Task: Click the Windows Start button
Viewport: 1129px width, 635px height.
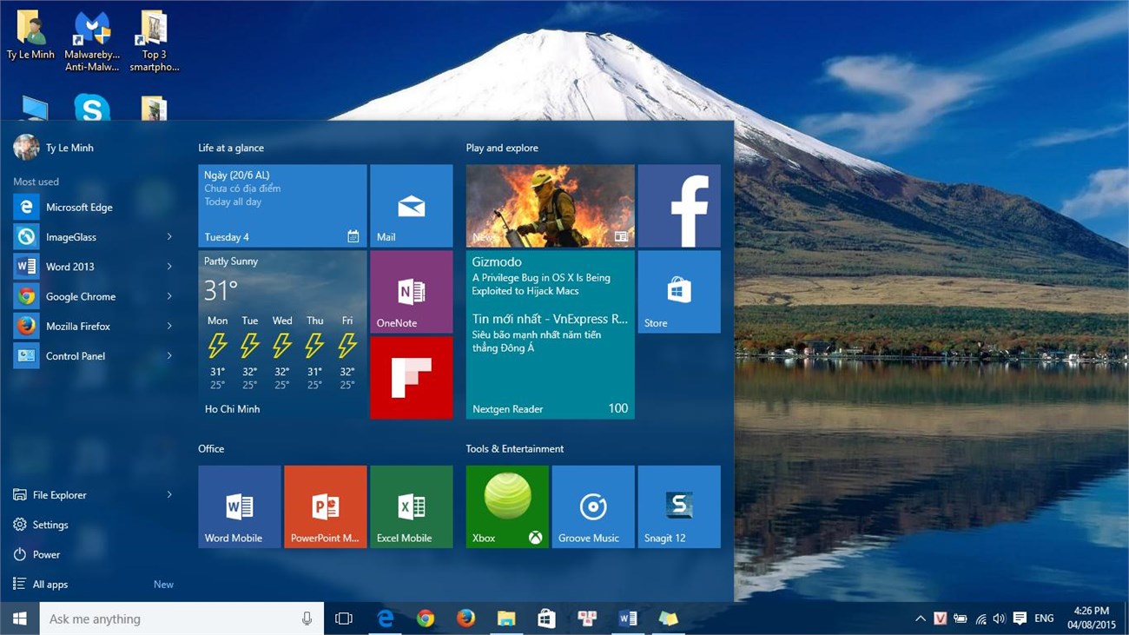Action: [x=19, y=618]
